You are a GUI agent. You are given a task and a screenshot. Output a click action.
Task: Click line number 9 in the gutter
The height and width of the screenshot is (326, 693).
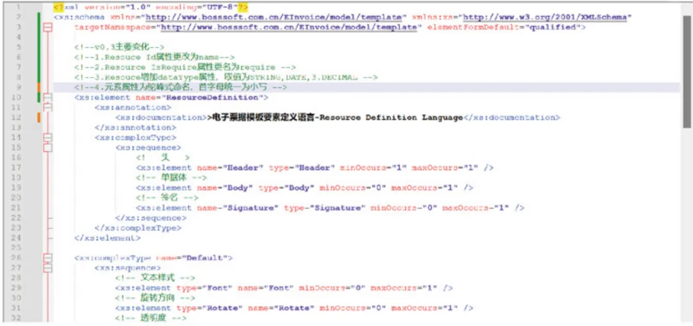pos(19,87)
